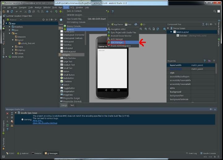Expand the menu folder
The width and height of the screenshot is (223, 160).
(13, 47)
